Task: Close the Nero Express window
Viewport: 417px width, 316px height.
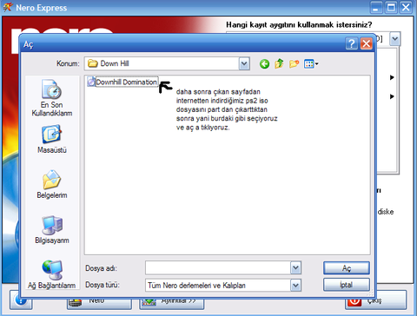Action: 406,7
